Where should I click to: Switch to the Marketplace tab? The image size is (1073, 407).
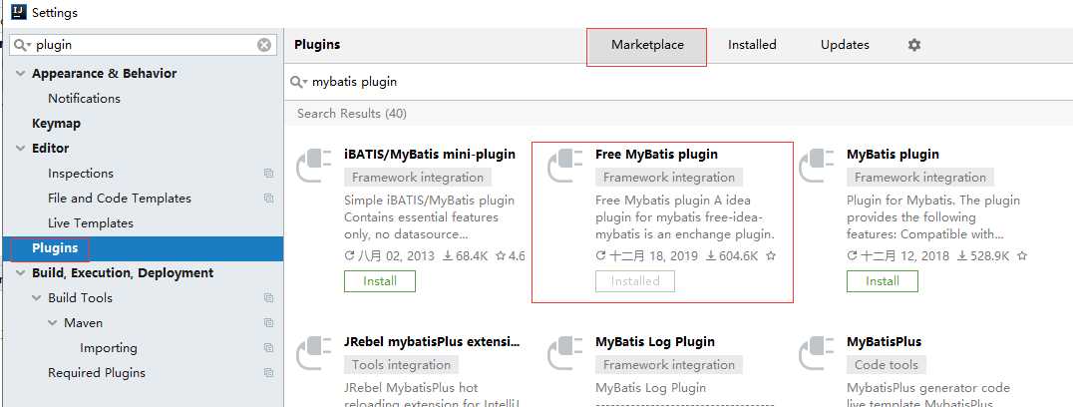[x=646, y=45]
